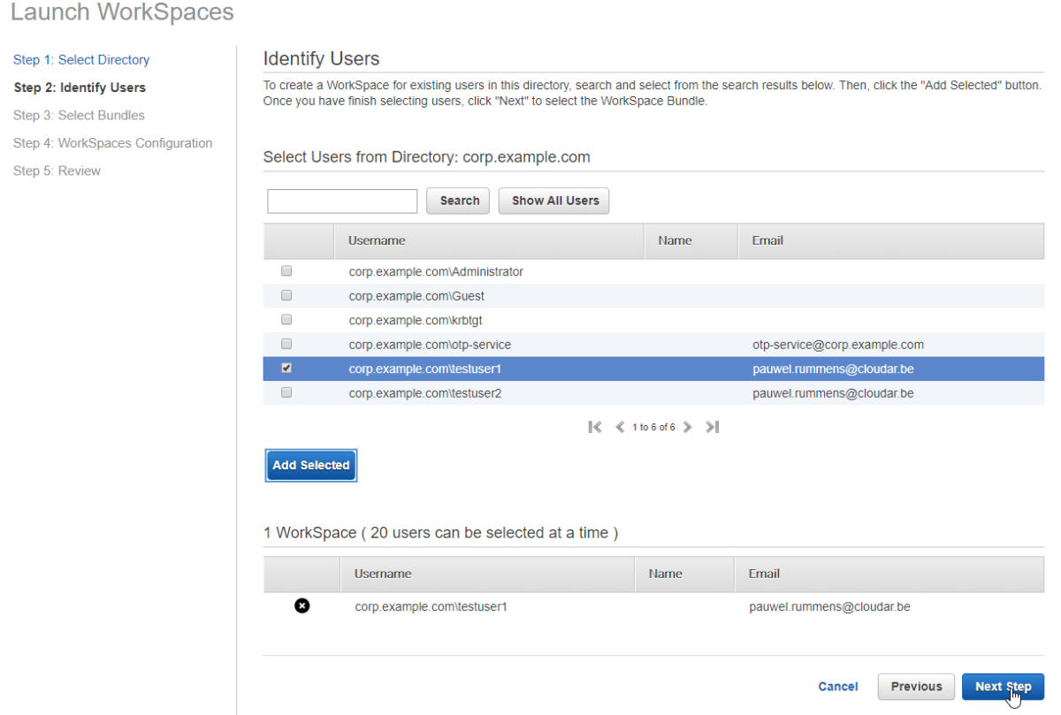Open Step 3: Select Bundles
The width and height of the screenshot is (1061, 715).
point(79,115)
